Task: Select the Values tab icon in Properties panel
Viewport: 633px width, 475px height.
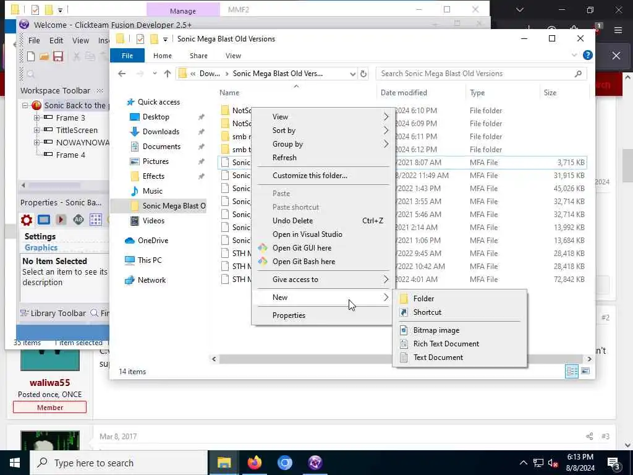Action: pos(79,220)
